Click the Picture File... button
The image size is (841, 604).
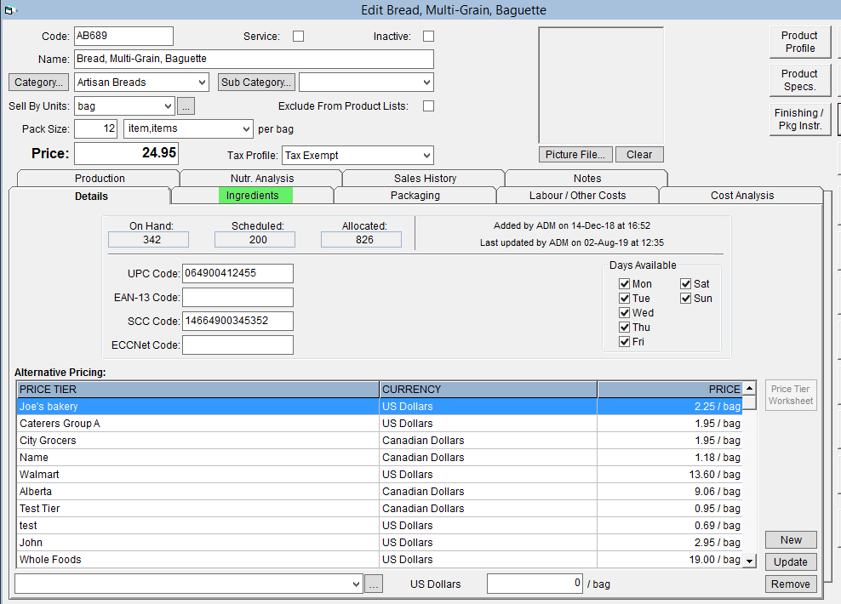[575, 154]
